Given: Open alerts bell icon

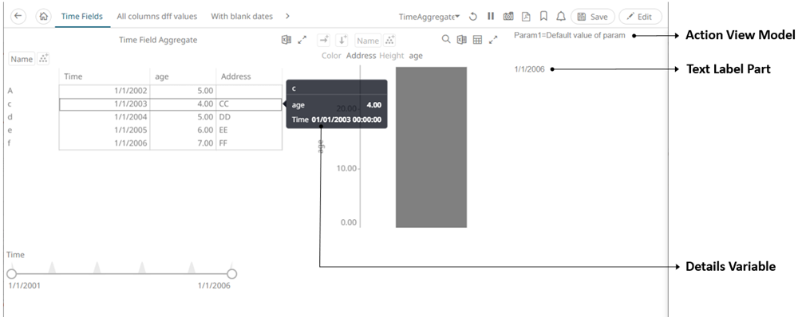Looking at the screenshot, I should click(x=561, y=16).
